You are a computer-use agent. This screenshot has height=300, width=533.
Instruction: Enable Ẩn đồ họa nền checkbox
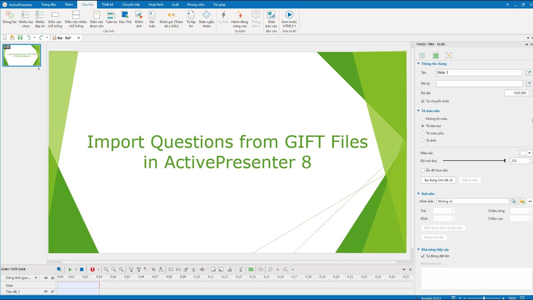click(x=423, y=170)
